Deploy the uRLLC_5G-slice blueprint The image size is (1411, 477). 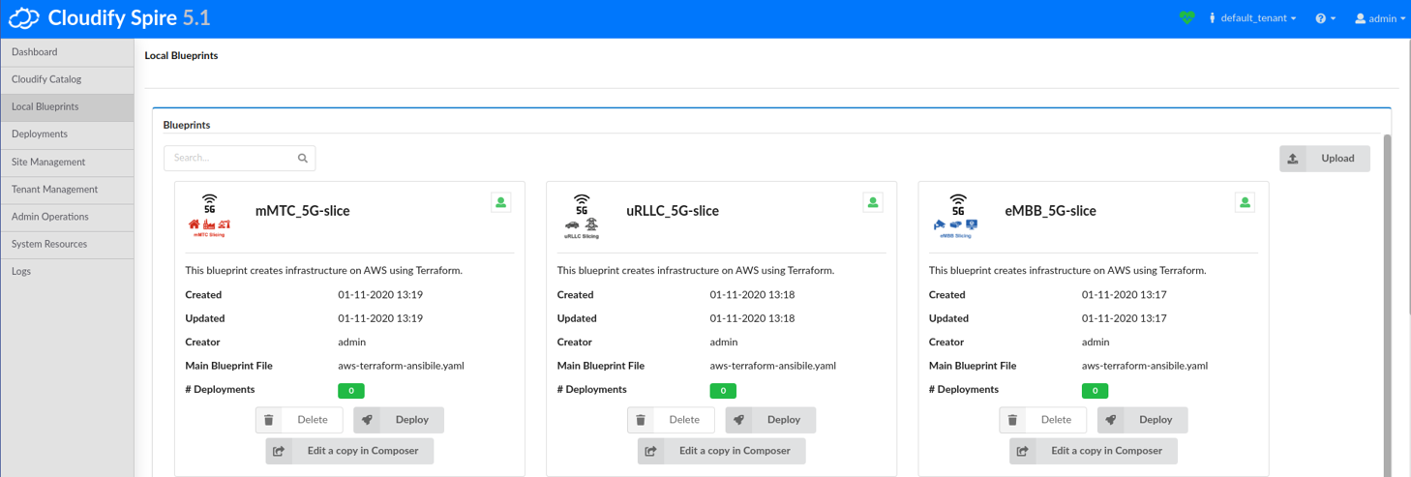point(770,420)
